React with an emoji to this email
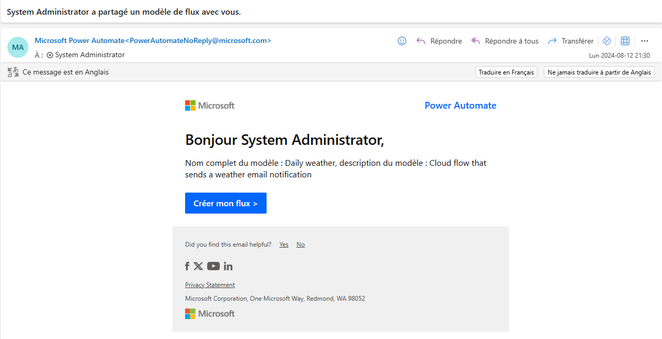 402,40
